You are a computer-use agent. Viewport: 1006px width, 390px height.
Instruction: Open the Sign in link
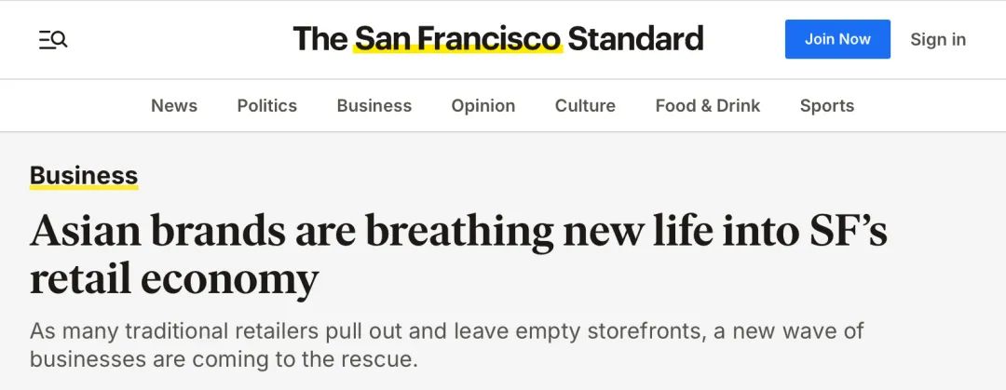point(938,39)
